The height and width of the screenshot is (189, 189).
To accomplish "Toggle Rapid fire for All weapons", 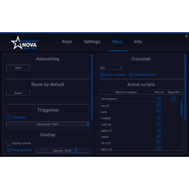I will pyautogui.click(x=174, y=99).
